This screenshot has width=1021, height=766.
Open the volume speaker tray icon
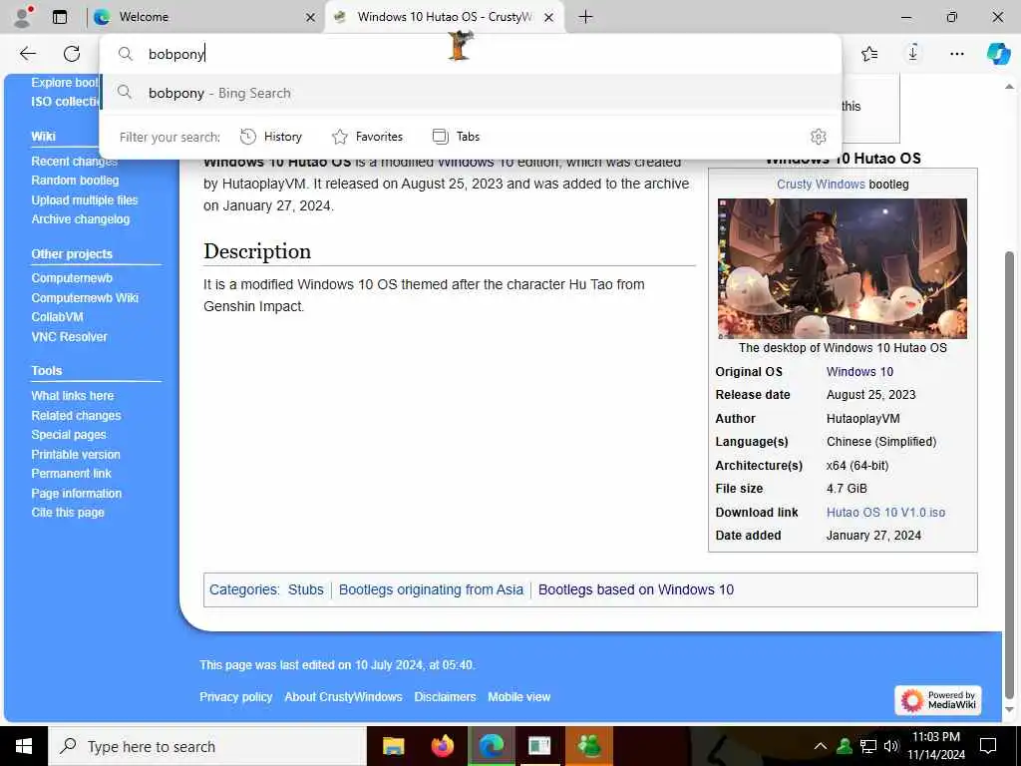pos(890,746)
